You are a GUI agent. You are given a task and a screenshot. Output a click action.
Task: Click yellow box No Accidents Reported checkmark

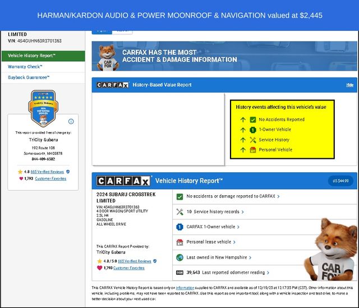click(x=253, y=119)
